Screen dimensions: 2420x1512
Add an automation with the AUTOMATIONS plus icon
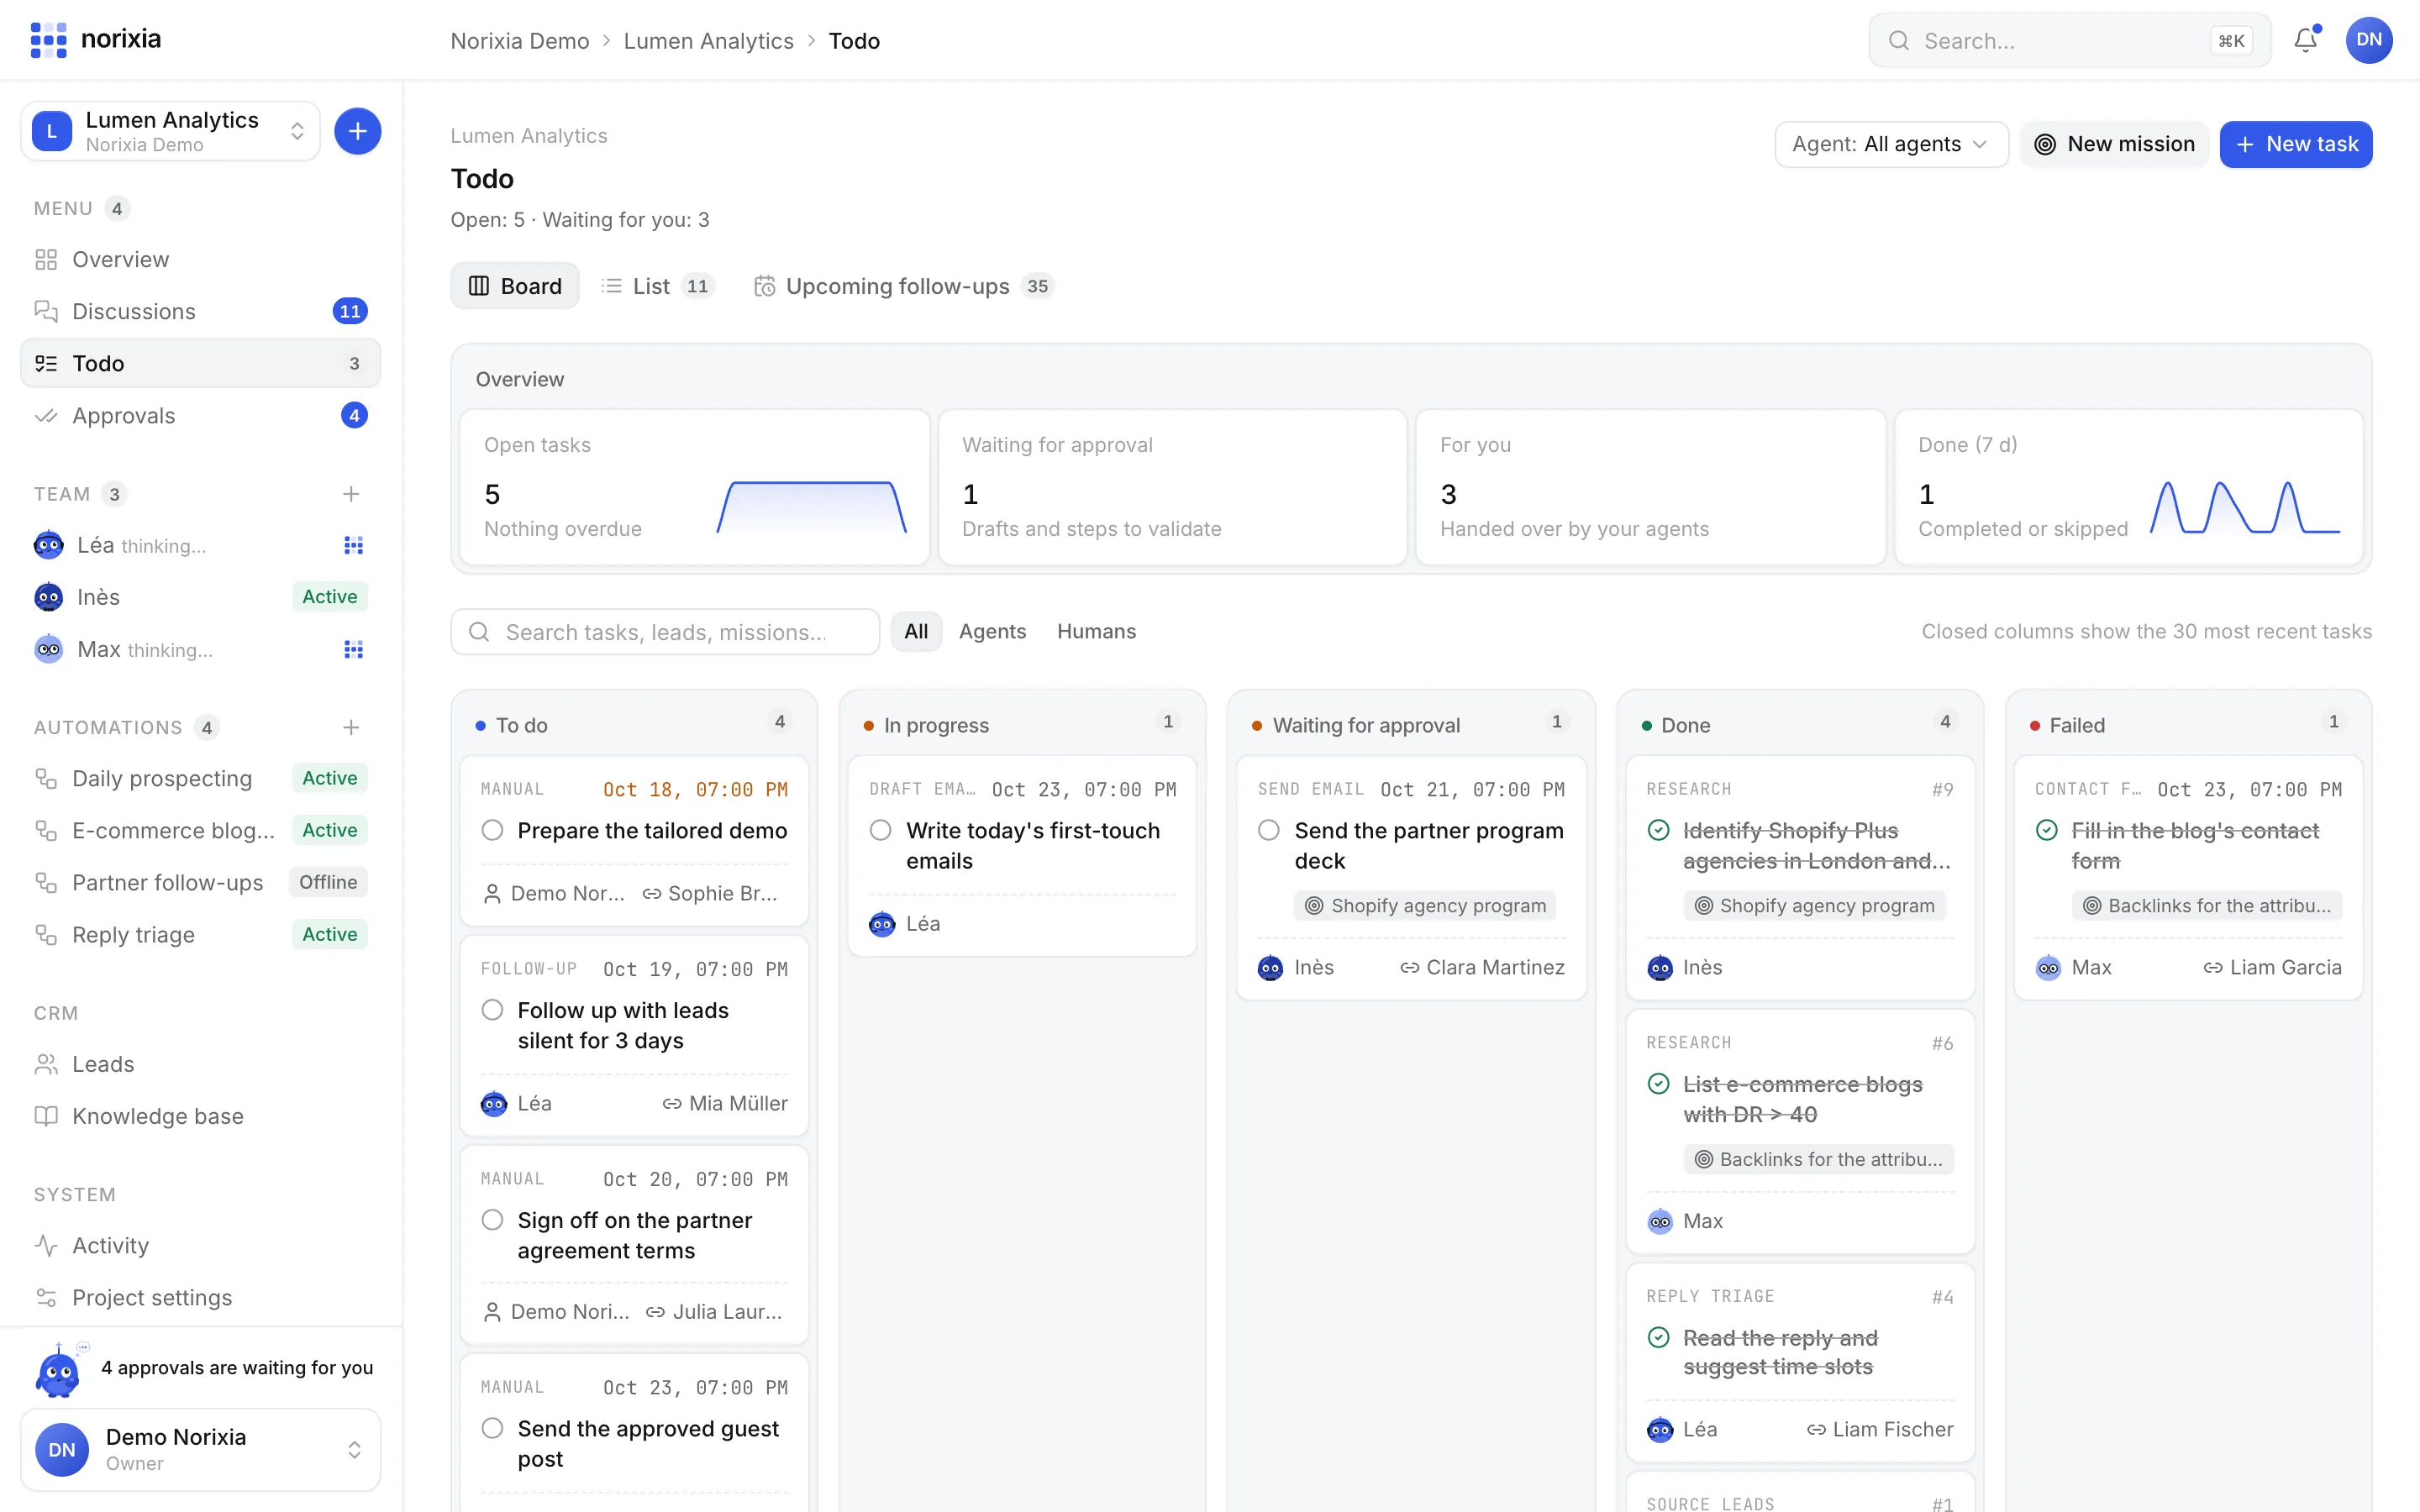[351, 727]
